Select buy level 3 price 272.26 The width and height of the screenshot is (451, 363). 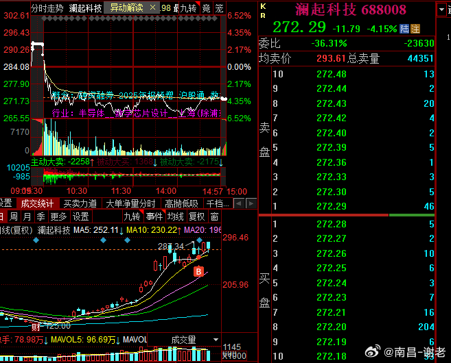332,253
